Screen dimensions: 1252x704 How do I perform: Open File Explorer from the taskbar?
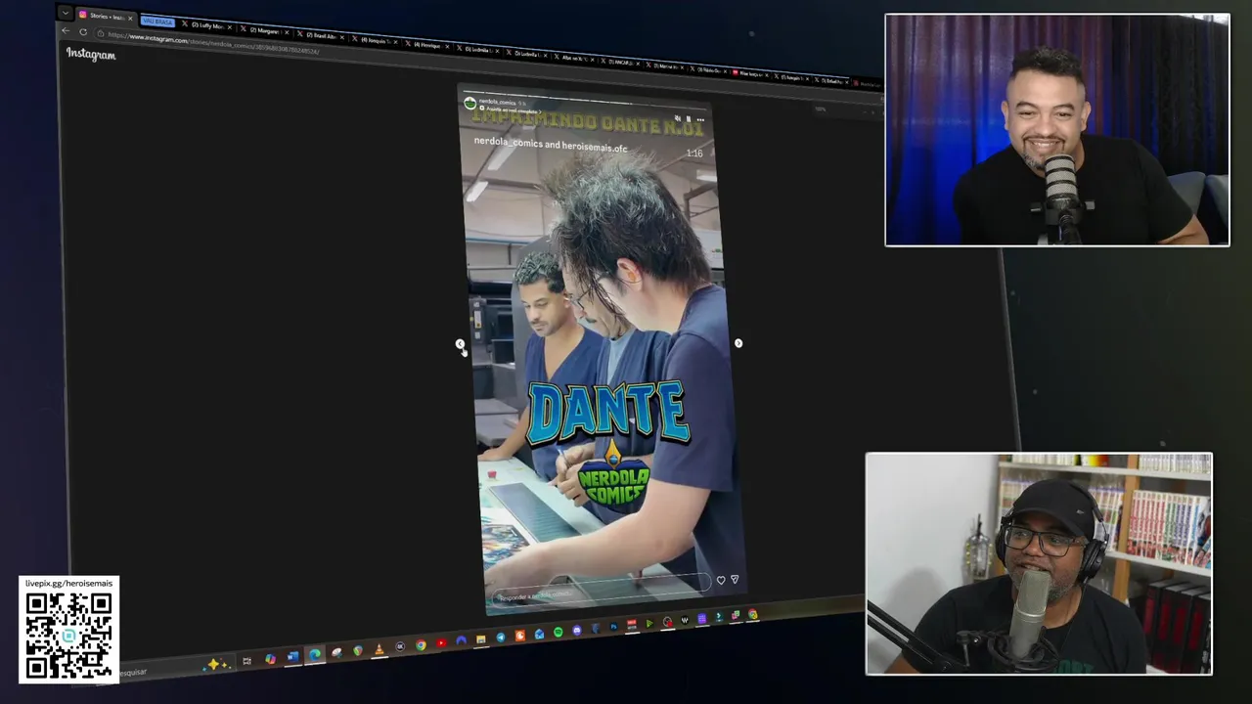480,639
